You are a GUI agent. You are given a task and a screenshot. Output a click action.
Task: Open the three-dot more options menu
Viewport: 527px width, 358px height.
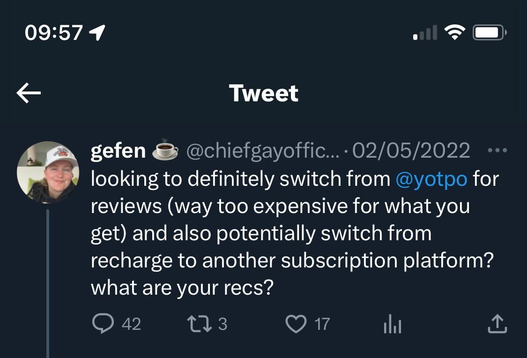[x=497, y=151]
